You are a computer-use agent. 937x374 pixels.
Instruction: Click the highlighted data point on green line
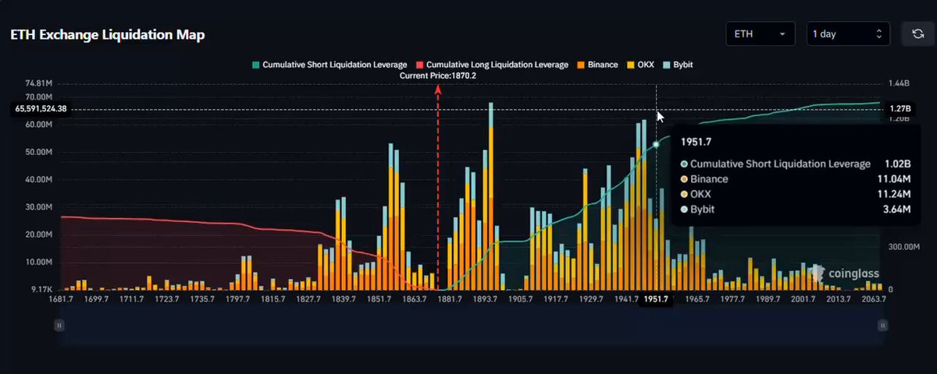[x=656, y=143]
